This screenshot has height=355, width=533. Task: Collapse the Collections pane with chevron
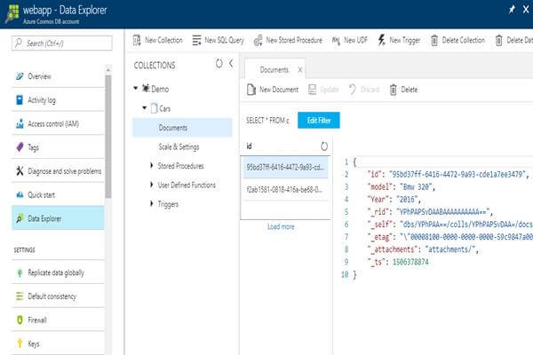click(x=231, y=63)
